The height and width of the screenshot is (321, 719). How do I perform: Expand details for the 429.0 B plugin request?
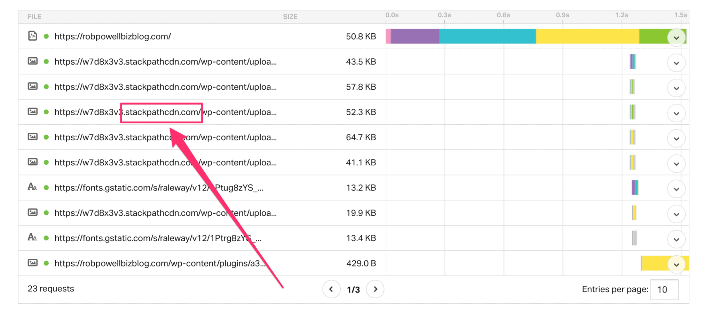coord(676,265)
